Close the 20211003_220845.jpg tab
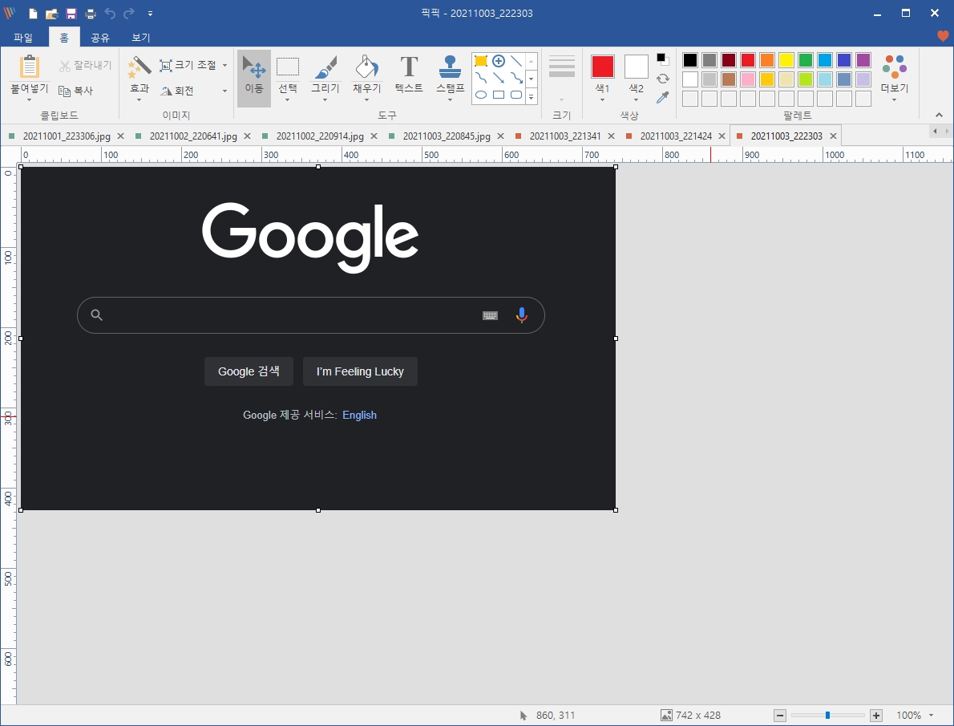This screenshot has height=726, width=954. pos(501,136)
